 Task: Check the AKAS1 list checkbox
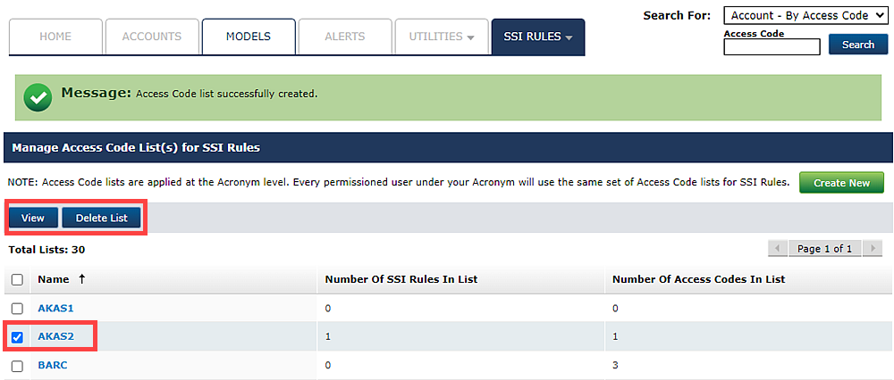(17, 308)
